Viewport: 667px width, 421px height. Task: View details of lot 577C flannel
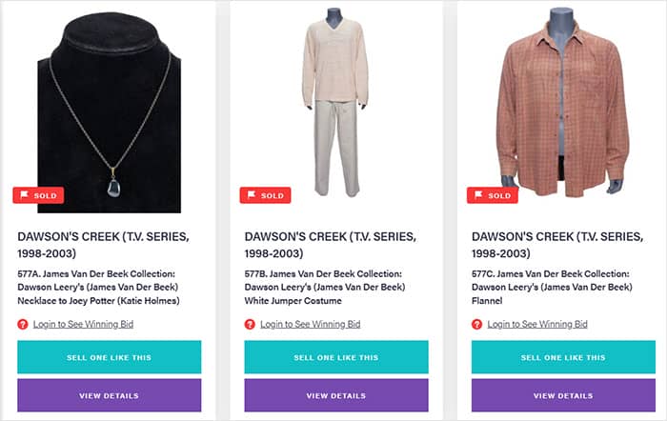point(563,395)
